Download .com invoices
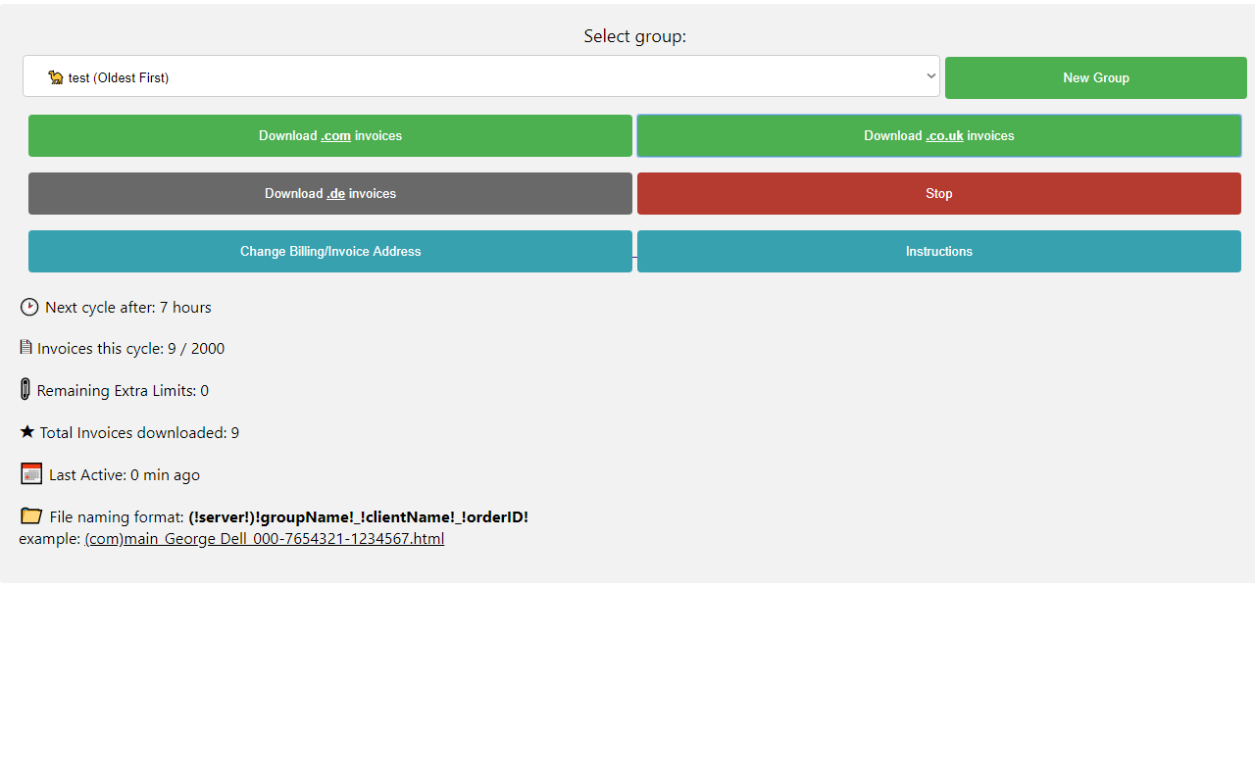The width and height of the screenshot is (1255, 784). tap(330, 135)
